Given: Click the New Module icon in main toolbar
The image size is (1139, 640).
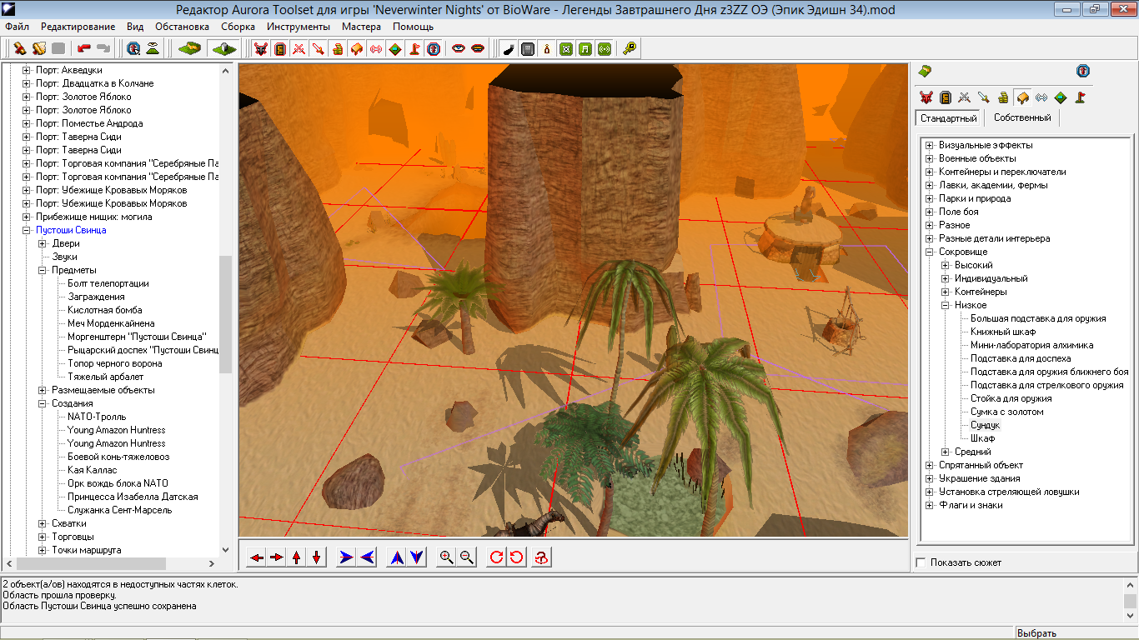Looking at the screenshot, I should pos(19,48).
